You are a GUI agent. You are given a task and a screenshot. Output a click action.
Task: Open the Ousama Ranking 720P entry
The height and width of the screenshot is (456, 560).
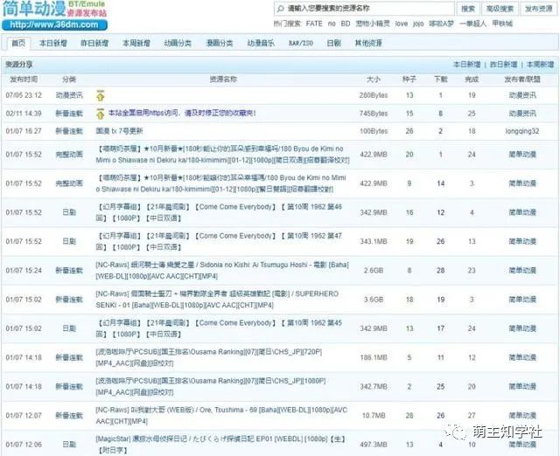pos(208,357)
